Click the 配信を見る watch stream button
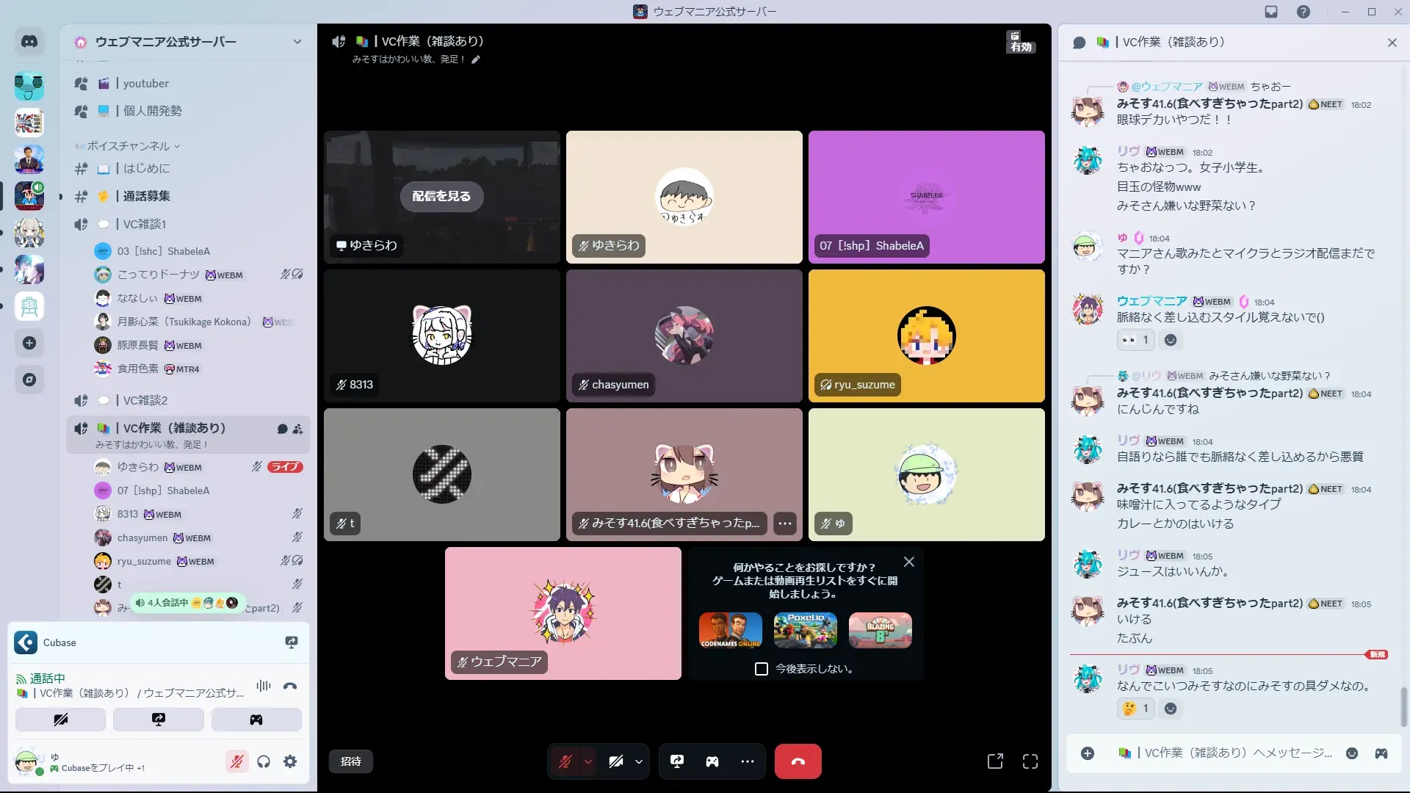Image resolution: width=1410 pixels, height=793 pixels. point(441,196)
